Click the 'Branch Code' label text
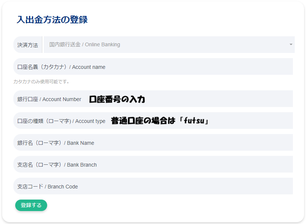Image resolution: width=307 pixels, height=224 pixels. (63, 187)
